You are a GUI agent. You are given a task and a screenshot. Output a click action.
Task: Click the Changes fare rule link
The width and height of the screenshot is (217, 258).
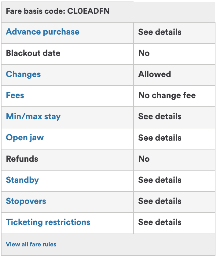click(23, 74)
